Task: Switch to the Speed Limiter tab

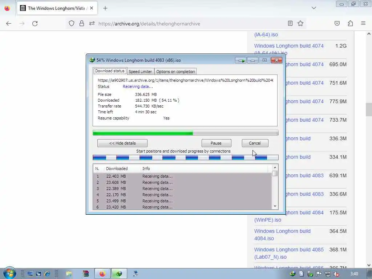Action: coord(140,72)
